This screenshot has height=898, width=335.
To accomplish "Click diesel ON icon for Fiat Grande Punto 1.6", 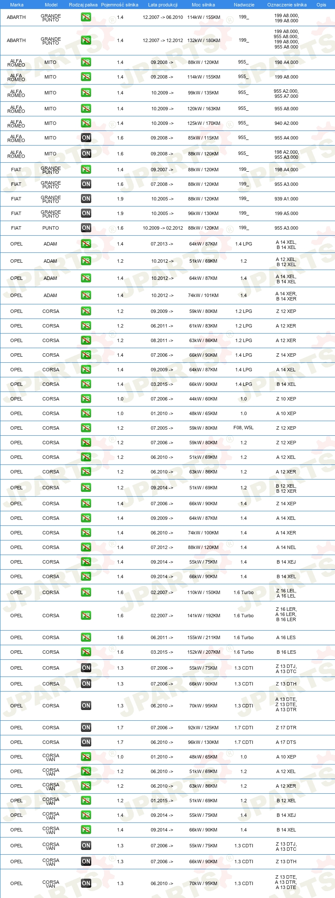I will (86, 184).
